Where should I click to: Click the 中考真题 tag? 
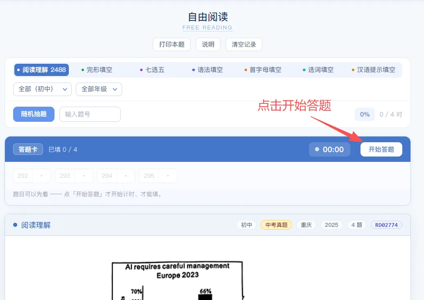click(x=277, y=225)
